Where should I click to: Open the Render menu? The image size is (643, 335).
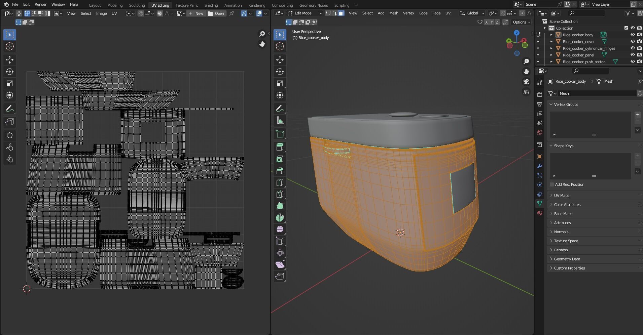coord(40,4)
